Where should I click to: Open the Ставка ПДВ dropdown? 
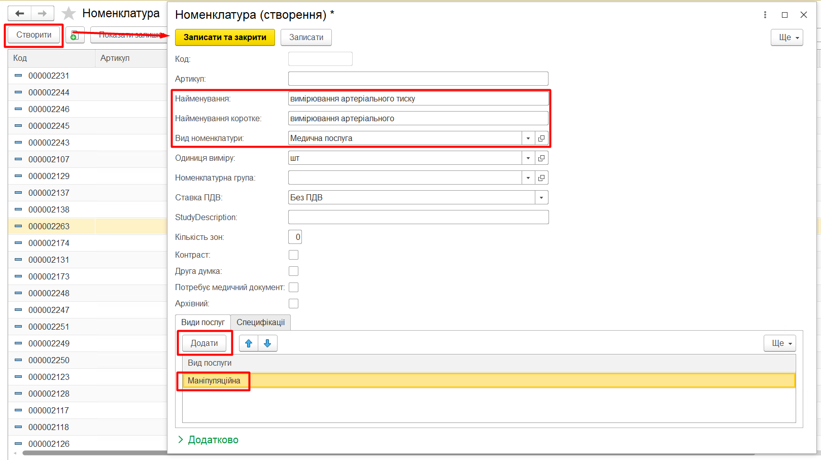[541, 198]
